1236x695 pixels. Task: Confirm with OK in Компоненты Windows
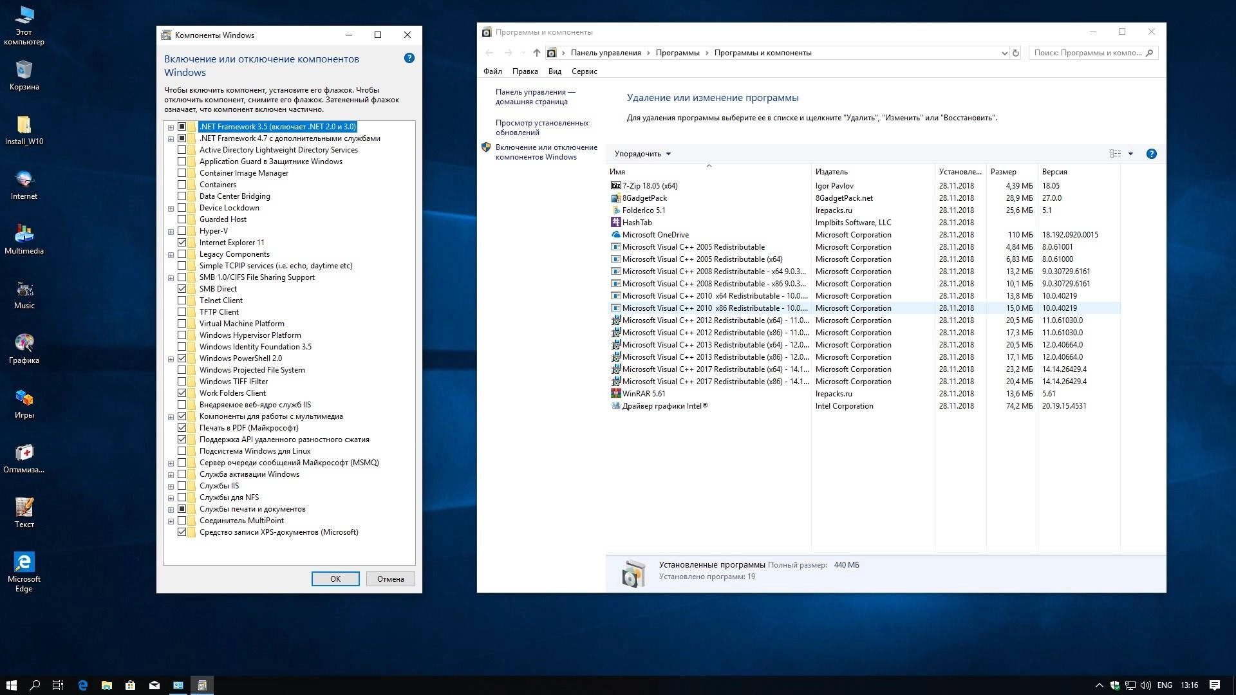pyautogui.click(x=335, y=579)
